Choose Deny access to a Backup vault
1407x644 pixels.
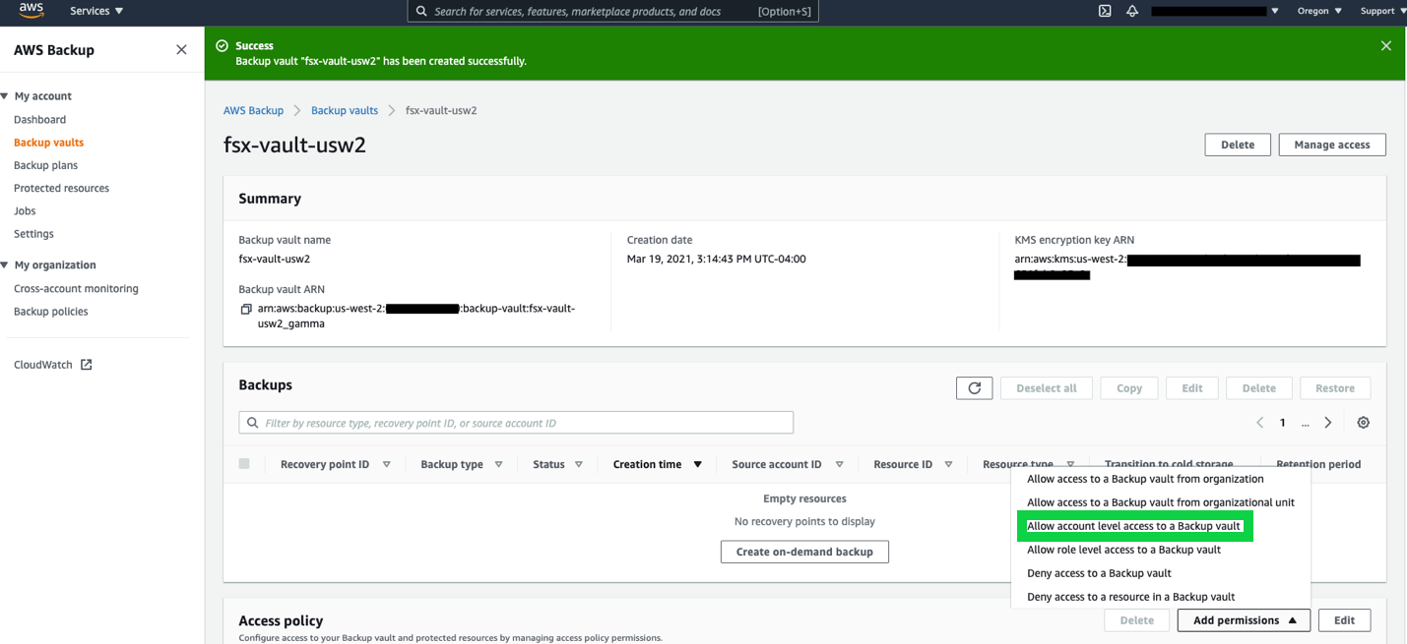tap(1099, 572)
